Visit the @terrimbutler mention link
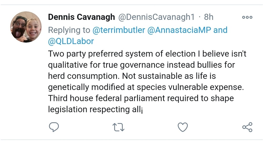This screenshot has height=141, width=263. 119,30
